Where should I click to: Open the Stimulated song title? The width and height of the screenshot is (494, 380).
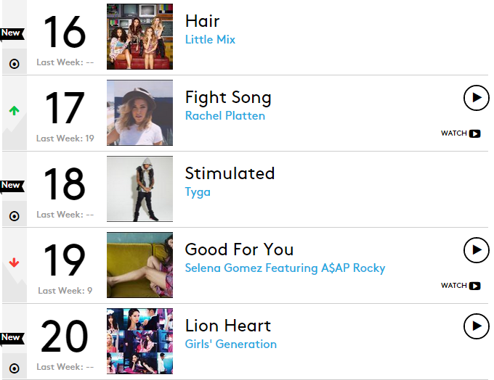(x=230, y=173)
